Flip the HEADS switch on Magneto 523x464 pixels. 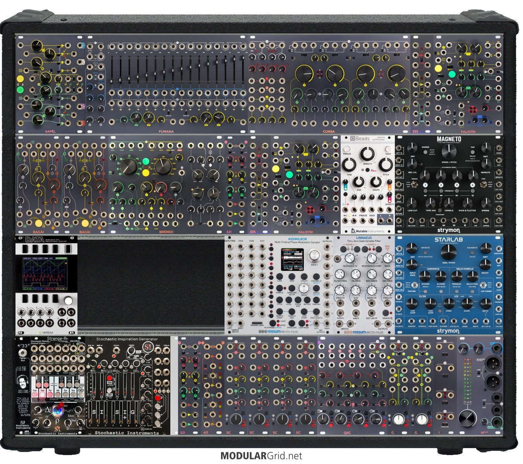coord(414,185)
